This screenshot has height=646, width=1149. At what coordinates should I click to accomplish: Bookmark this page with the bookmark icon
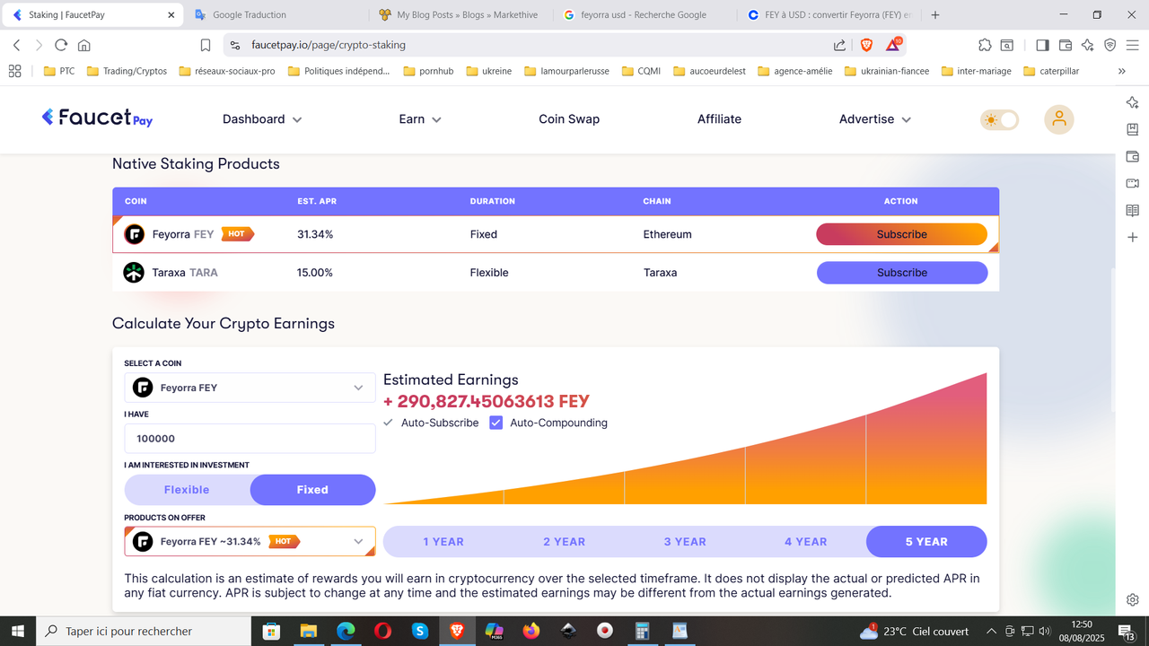click(206, 45)
